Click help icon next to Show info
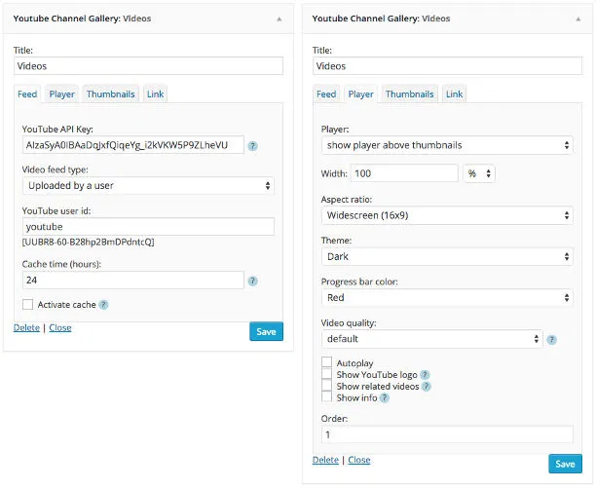The width and height of the screenshot is (596, 488). tap(385, 398)
